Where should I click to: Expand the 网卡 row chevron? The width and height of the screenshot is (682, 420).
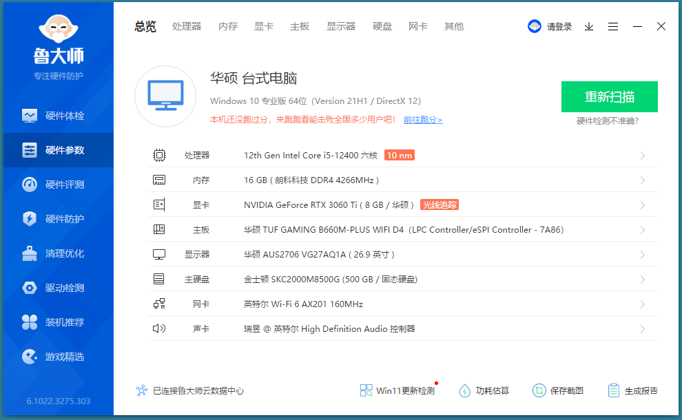click(x=643, y=304)
